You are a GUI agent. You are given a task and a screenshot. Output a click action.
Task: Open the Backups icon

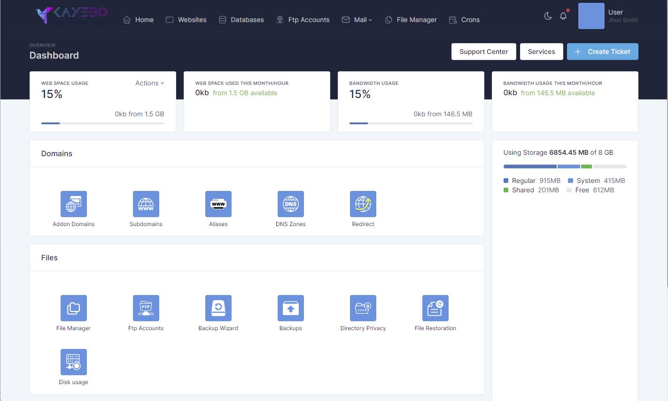(291, 308)
